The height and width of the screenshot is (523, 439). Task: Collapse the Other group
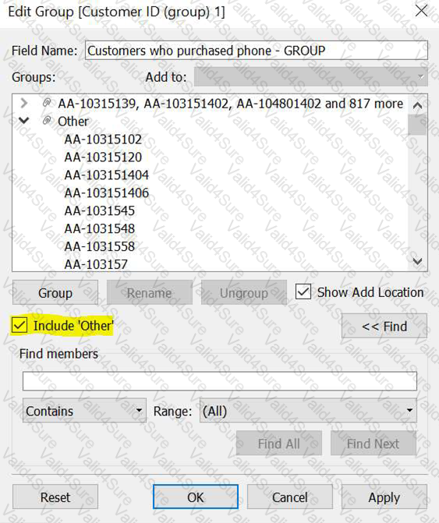point(24,120)
